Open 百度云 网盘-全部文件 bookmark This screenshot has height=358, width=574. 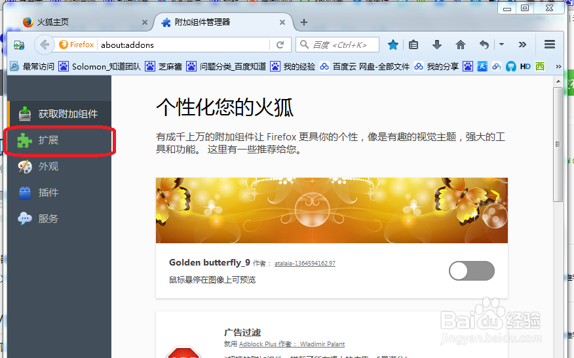tap(364, 66)
